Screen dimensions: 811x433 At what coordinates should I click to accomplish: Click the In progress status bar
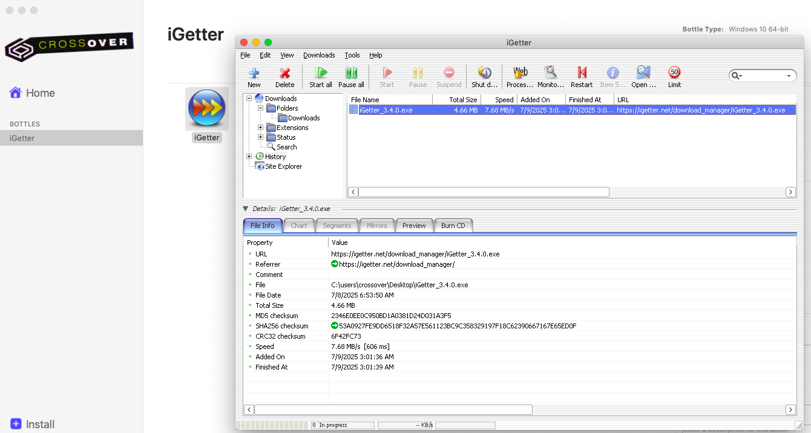(x=342, y=425)
